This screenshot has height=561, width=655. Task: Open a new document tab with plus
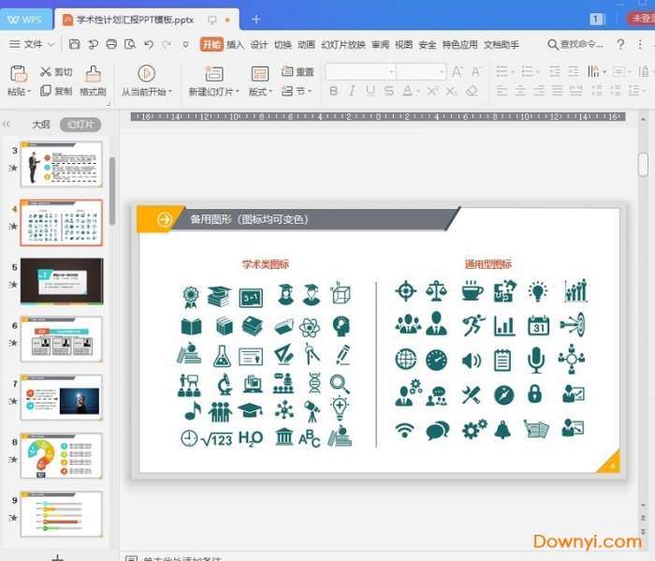tap(256, 20)
